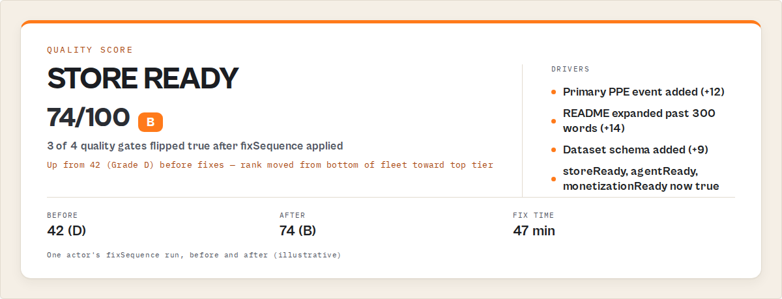Click the bullet next to storeReady line

pos(554,178)
